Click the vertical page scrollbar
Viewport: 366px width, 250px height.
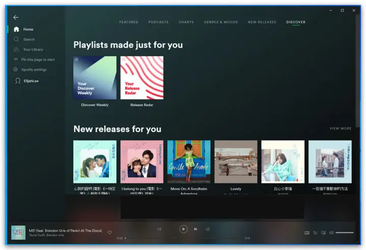pos(357,71)
